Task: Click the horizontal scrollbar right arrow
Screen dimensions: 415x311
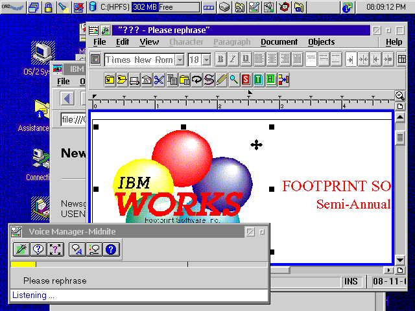Action: point(388,270)
